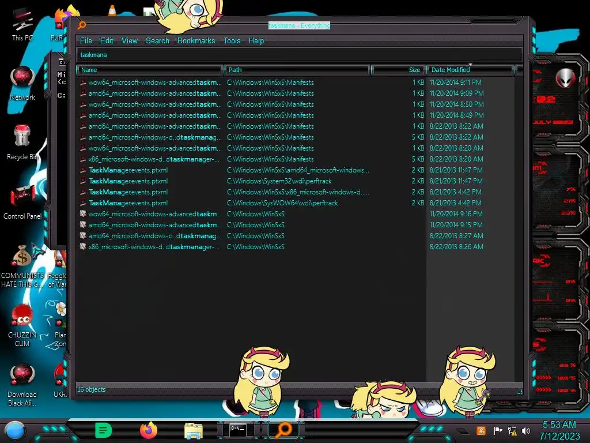Open the File menu
Image resolution: width=590 pixels, height=443 pixels.
coord(86,41)
